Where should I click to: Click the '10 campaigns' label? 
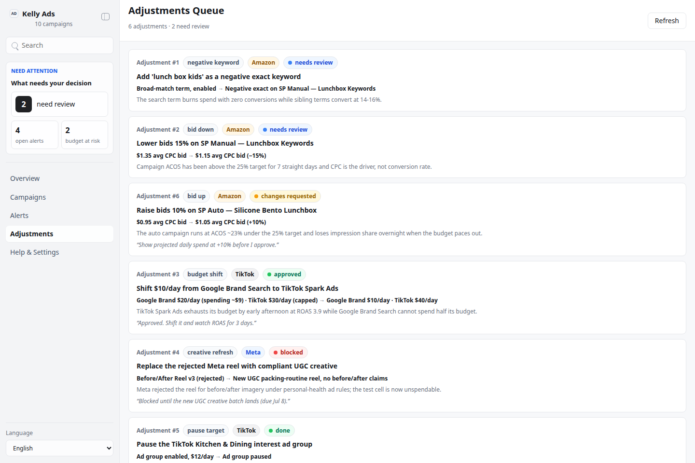coord(54,24)
